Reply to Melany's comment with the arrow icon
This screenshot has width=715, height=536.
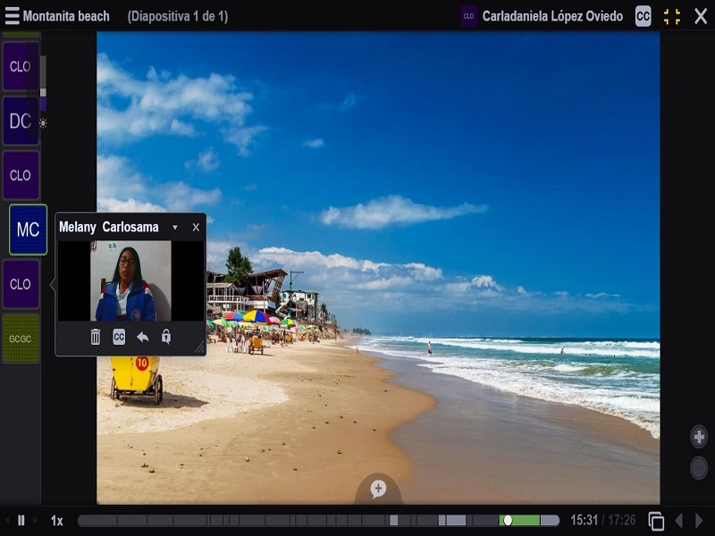[x=143, y=337]
